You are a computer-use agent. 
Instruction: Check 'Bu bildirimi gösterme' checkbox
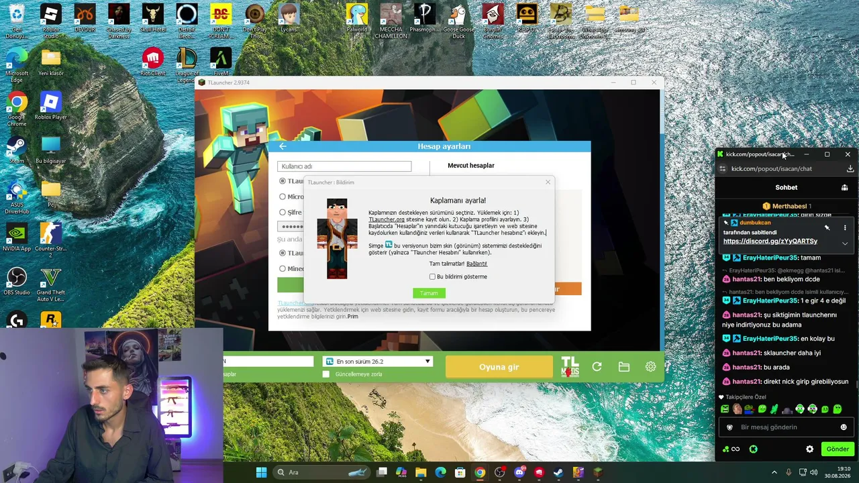point(432,276)
